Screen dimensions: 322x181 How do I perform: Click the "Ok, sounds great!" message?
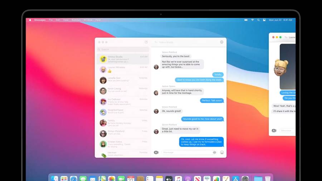[x=171, y=111]
